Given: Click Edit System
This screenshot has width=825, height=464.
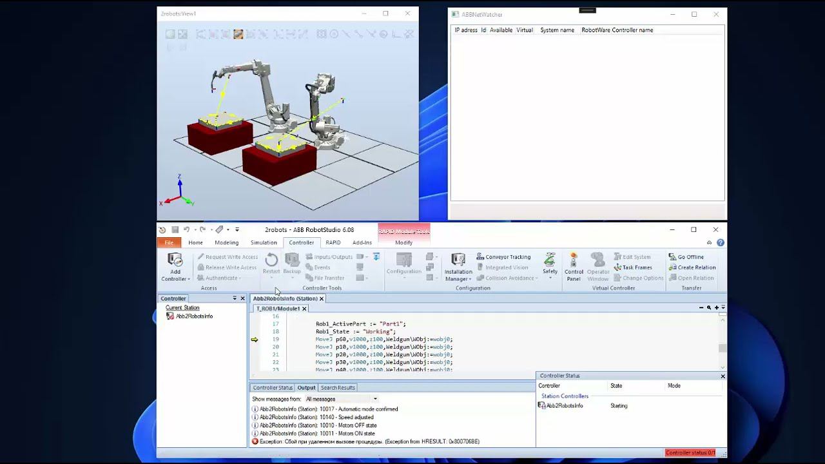Looking at the screenshot, I should coord(632,256).
